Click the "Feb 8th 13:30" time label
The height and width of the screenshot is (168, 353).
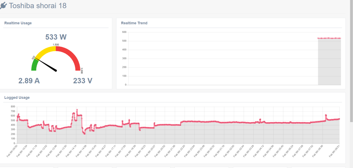click(61, 151)
